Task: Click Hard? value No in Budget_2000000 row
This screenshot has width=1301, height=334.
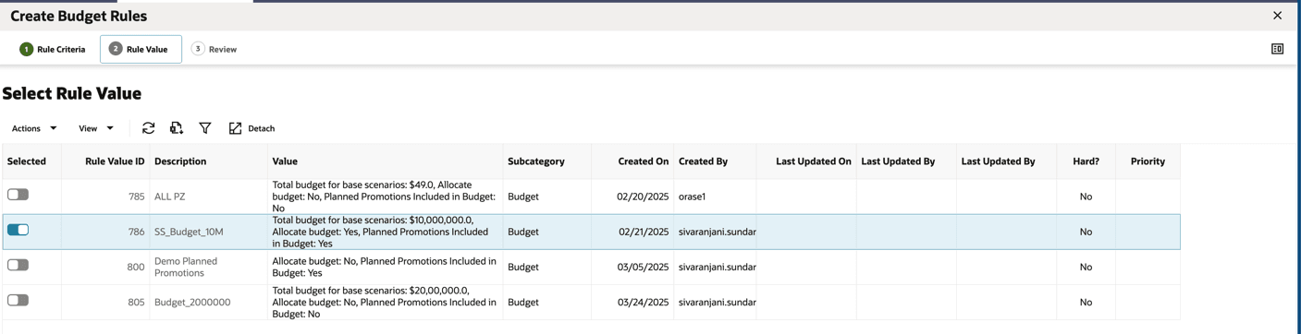Action: coord(1086,302)
